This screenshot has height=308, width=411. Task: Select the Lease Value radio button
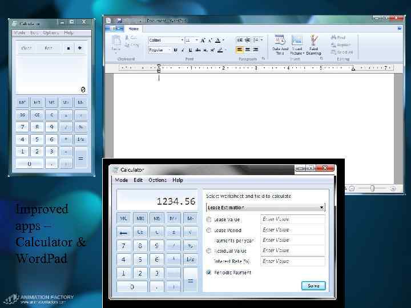click(209, 220)
